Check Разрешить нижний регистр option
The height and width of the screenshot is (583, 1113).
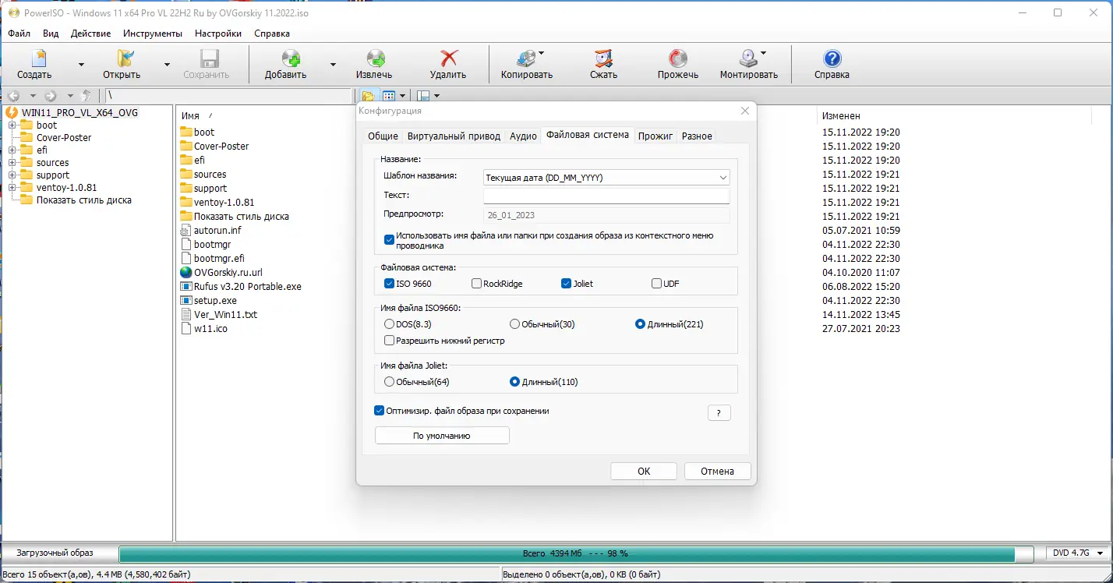389,341
